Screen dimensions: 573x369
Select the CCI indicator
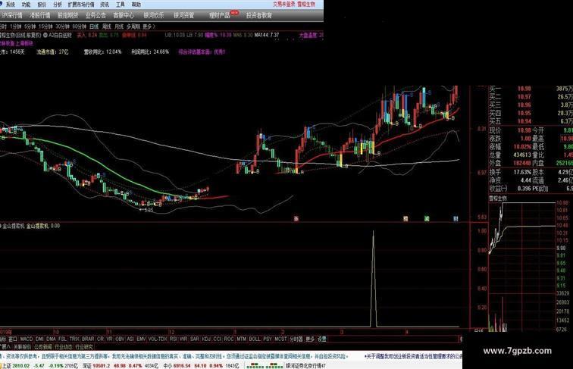[x=218, y=339]
